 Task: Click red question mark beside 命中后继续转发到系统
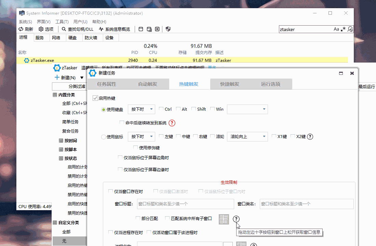(172, 123)
